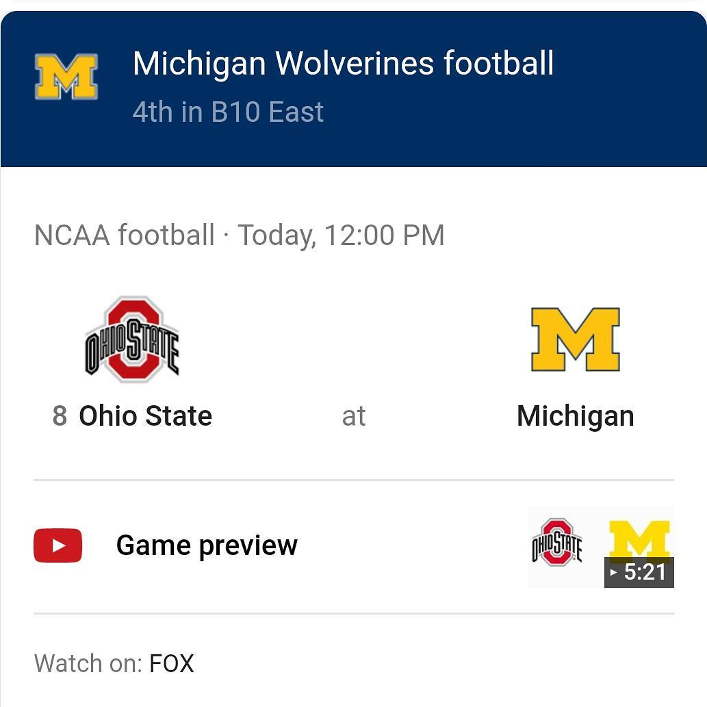Viewport: 707px width, 707px height.
Task: Select the FOX channel link
Action: coord(171,663)
